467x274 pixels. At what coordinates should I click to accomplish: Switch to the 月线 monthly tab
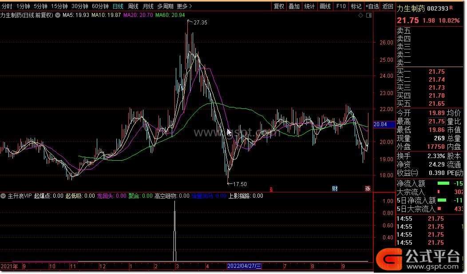pyautogui.click(x=148, y=6)
